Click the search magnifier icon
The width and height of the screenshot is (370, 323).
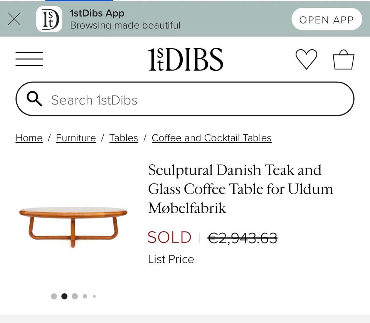tap(35, 99)
